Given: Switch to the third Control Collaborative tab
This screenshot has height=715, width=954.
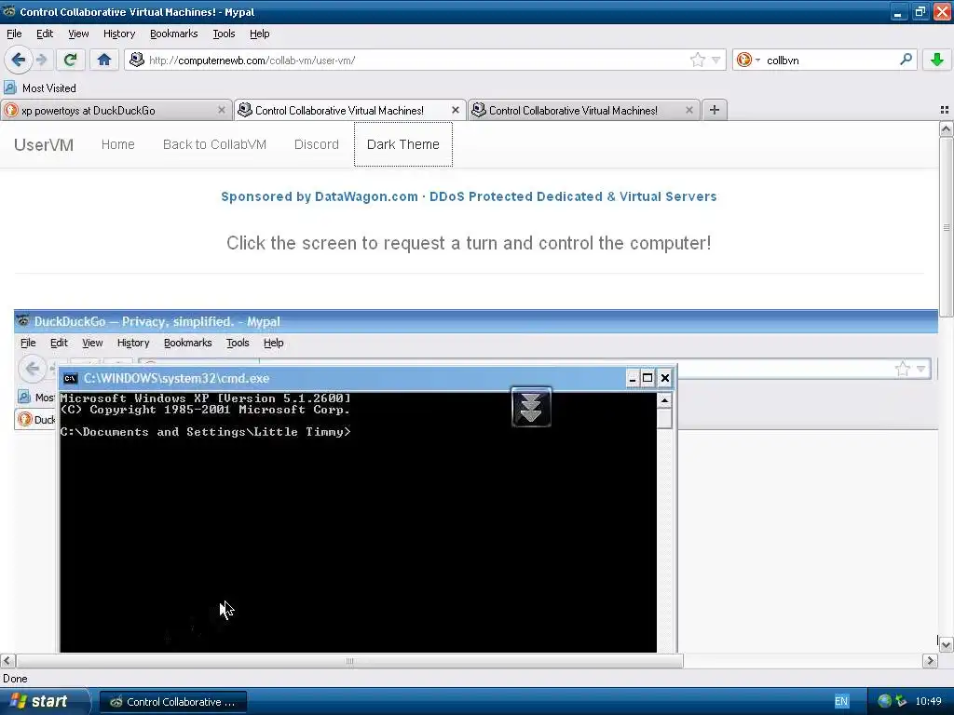Looking at the screenshot, I should pos(573,110).
